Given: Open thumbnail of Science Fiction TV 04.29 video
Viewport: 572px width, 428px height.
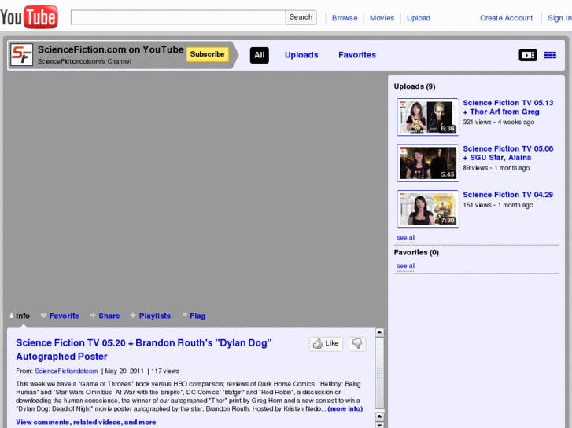Looking at the screenshot, I should tap(428, 209).
